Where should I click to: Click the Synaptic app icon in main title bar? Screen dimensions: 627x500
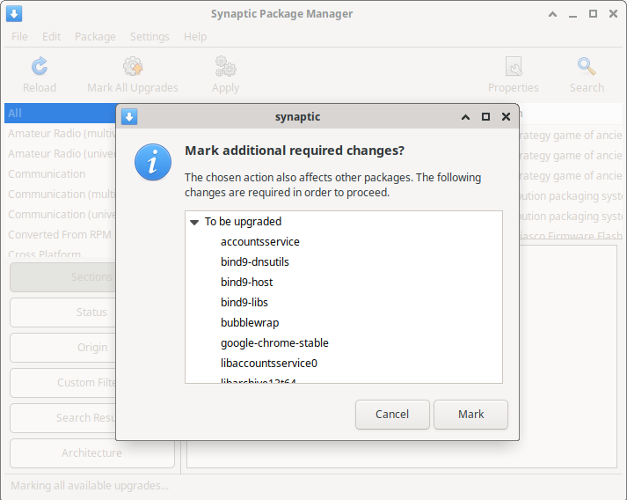14,13
